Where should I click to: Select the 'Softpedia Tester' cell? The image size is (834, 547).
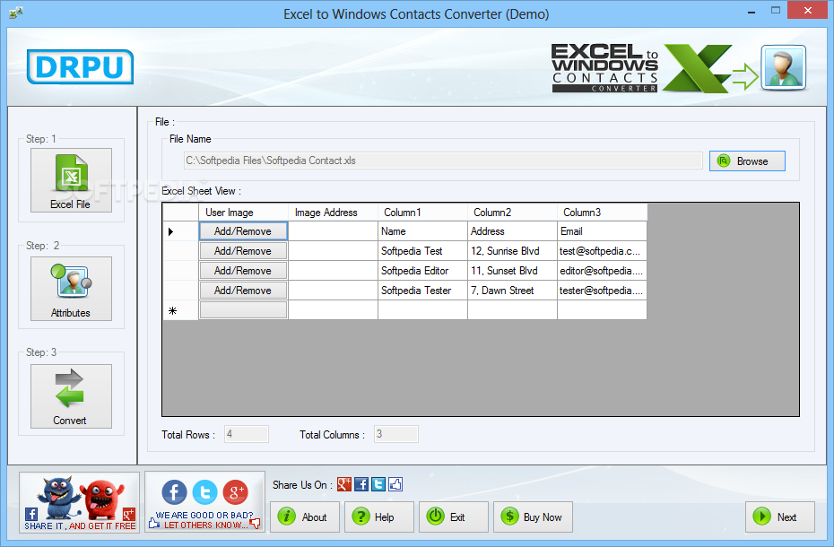click(x=423, y=291)
